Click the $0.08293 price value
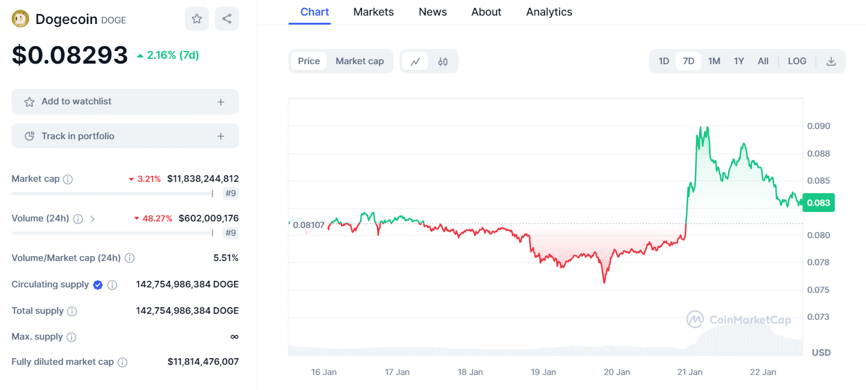The image size is (866, 390). pyautogui.click(x=70, y=55)
